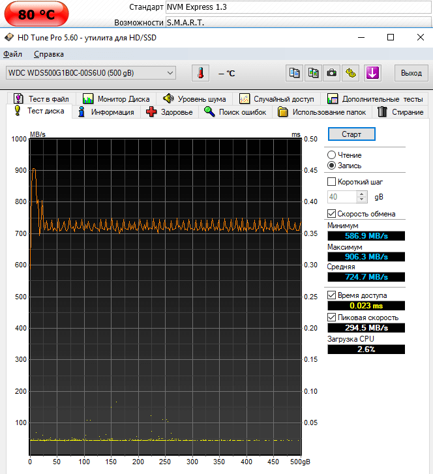Image resolution: width=433 pixels, height=474 pixels.
Task: Click the second copy screenshot icon
Action: [x=314, y=73]
